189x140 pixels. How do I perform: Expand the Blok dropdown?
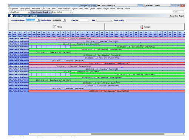click(x=112, y=20)
